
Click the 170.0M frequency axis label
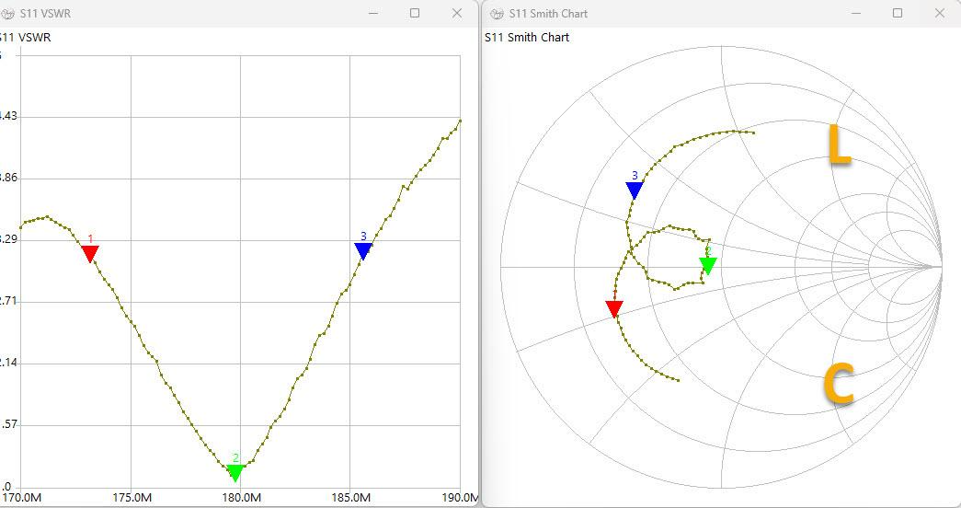coord(21,498)
